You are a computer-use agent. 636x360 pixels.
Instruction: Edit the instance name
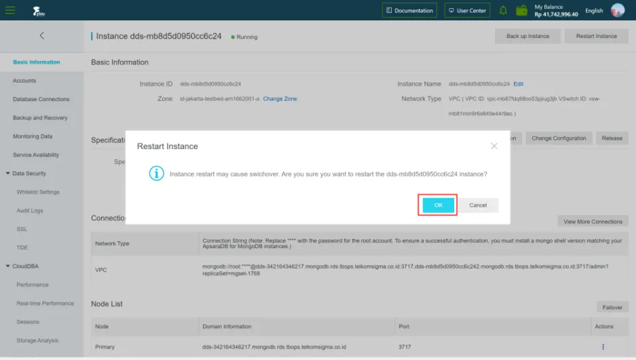(518, 84)
